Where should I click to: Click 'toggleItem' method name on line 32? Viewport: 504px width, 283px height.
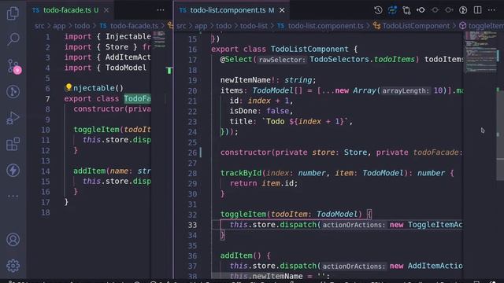click(243, 214)
